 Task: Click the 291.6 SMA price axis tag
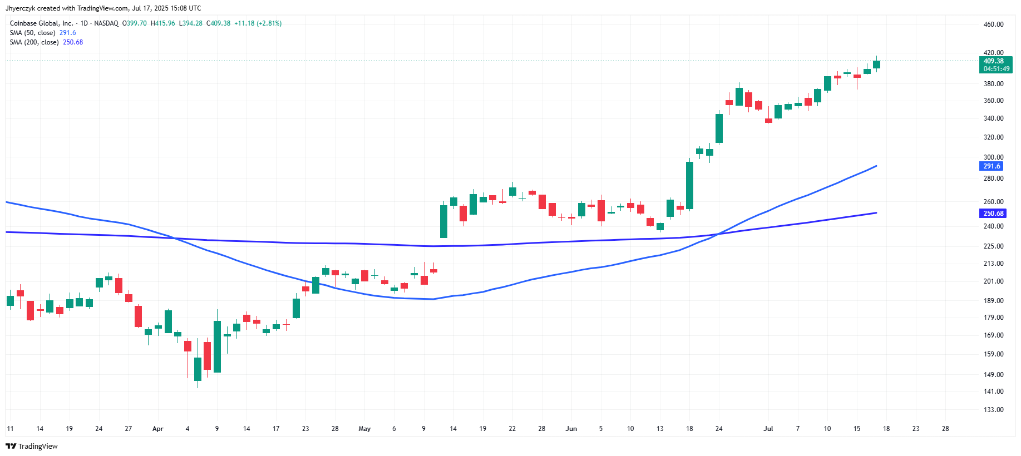point(992,166)
